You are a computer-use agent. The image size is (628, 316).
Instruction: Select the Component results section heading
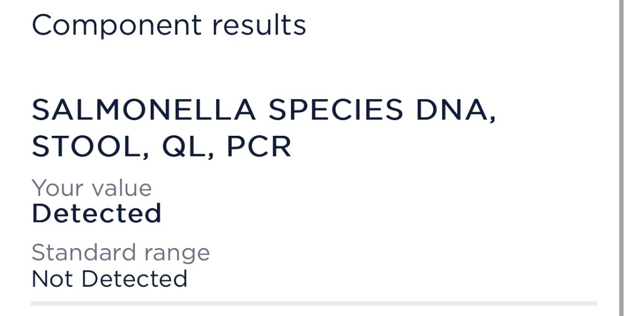pyautogui.click(x=169, y=26)
